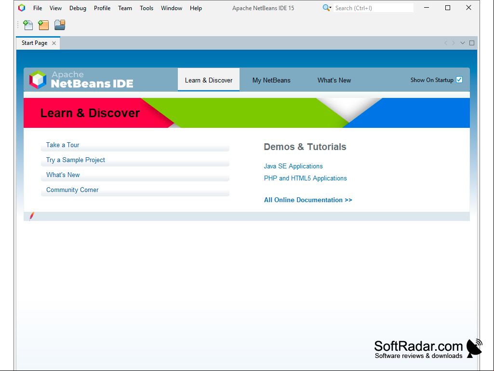Switch to the My NetBeans tab
The image size is (494, 371).
coord(271,81)
